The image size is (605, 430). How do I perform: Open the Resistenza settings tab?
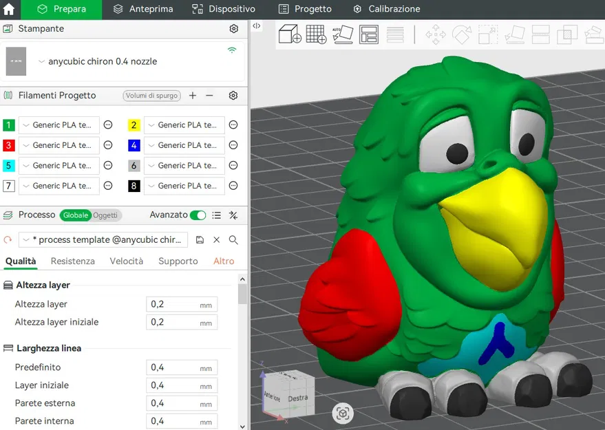(x=72, y=261)
